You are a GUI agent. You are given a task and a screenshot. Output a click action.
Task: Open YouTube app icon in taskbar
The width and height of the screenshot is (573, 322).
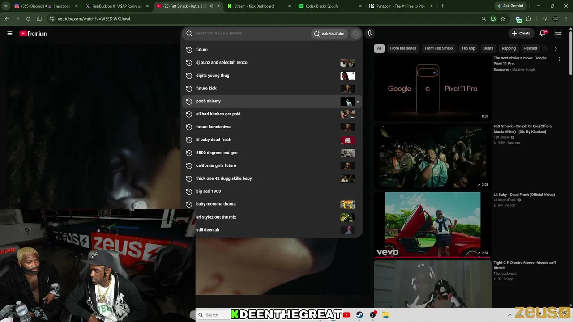coord(346,315)
